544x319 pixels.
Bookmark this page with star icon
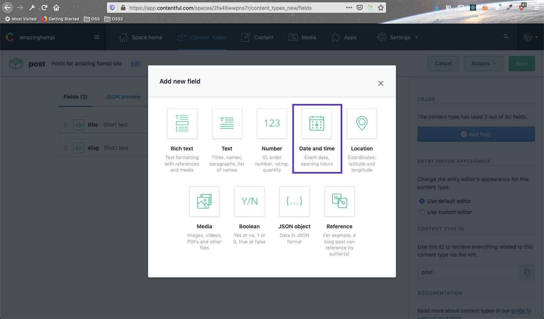click(x=381, y=8)
